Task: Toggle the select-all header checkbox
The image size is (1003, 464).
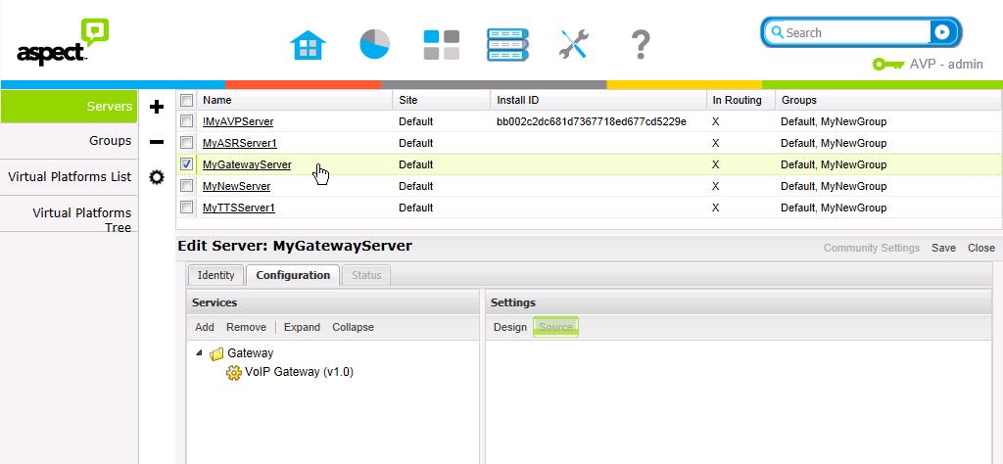Action: pyautogui.click(x=186, y=100)
